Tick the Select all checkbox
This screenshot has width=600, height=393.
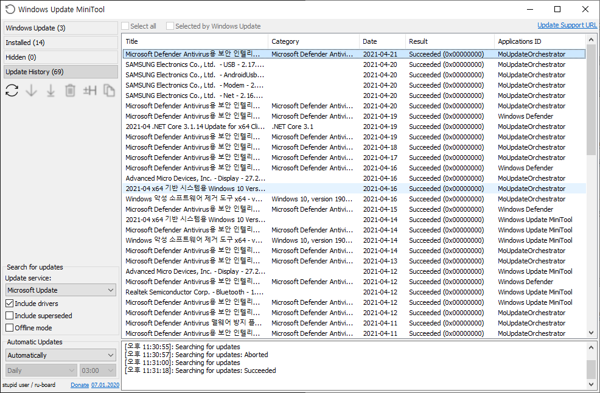(x=125, y=26)
